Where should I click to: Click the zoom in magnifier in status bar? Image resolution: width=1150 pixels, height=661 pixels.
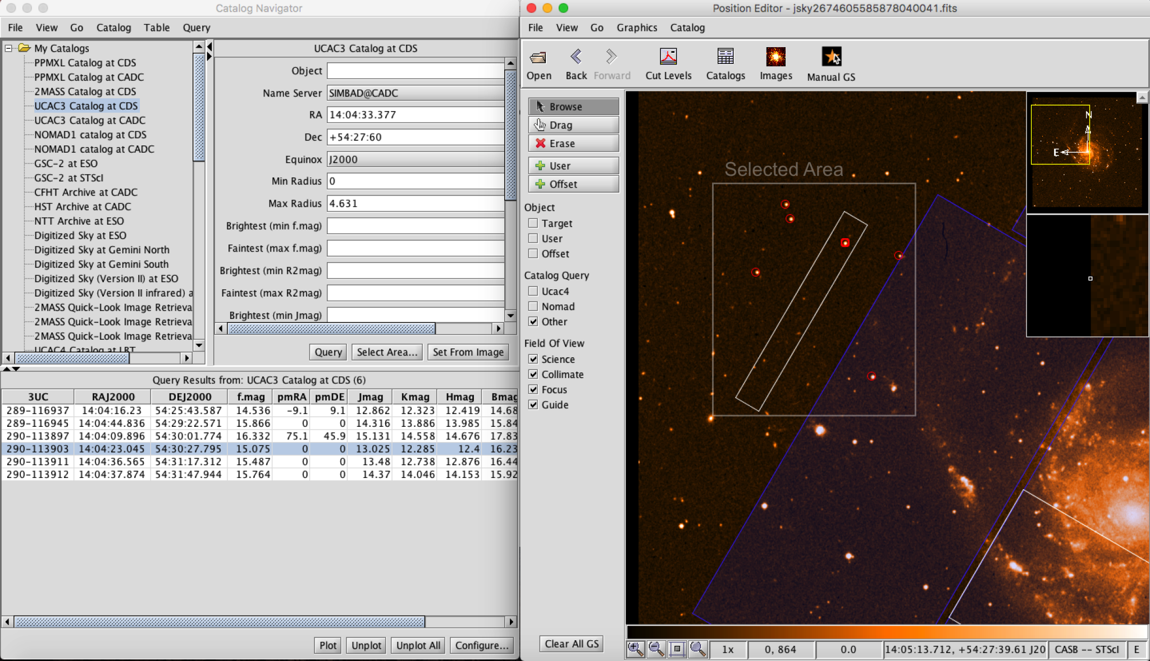(636, 649)
